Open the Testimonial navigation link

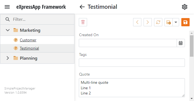(29, 48)
